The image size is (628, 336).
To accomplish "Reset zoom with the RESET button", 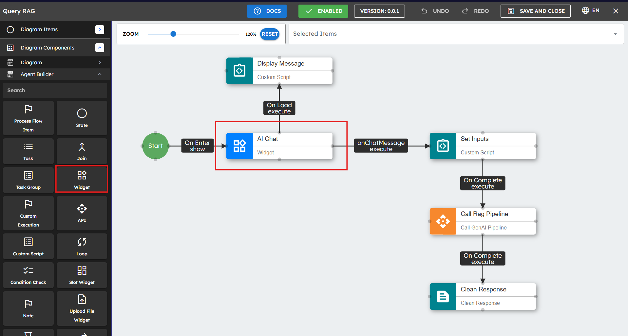I will pyautogui.click(x=269, y=34).
